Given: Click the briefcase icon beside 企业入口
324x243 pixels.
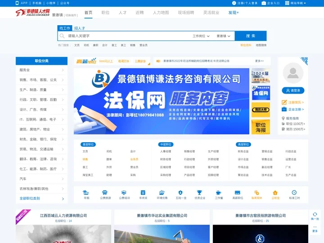Looking at the screenshot, I should click(x=264, y=3).
